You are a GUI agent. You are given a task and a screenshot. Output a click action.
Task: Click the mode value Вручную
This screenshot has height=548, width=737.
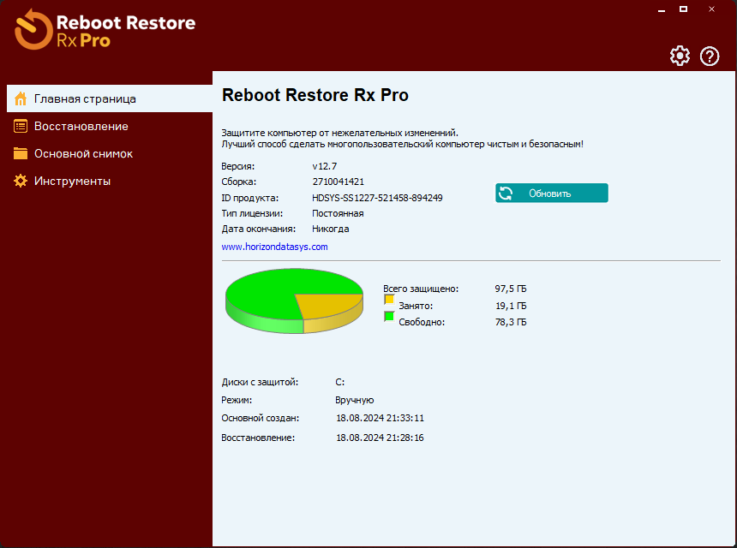(355, 400)
